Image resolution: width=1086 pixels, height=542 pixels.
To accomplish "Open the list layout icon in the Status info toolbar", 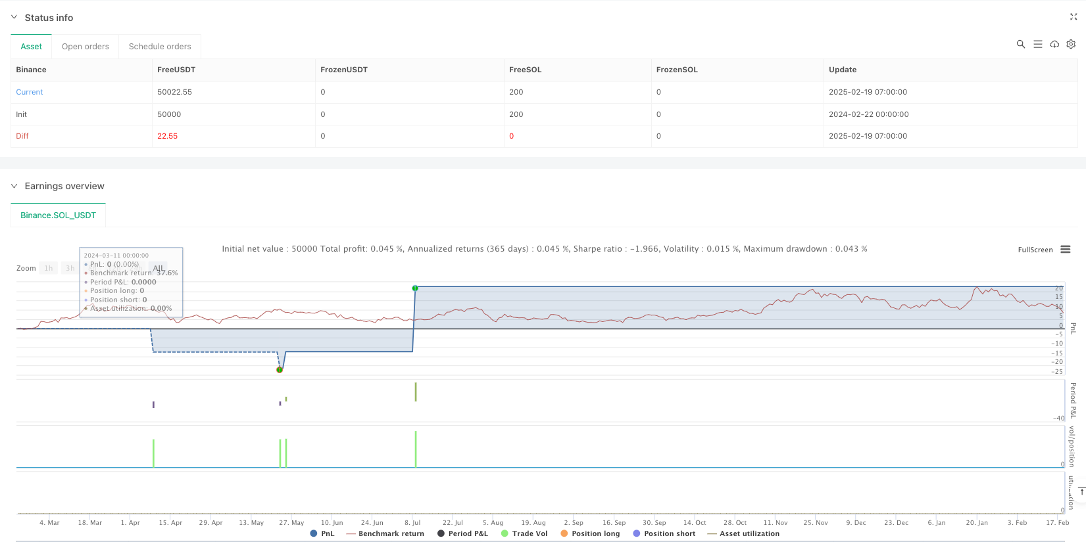I will click(x=1038, y=44).
